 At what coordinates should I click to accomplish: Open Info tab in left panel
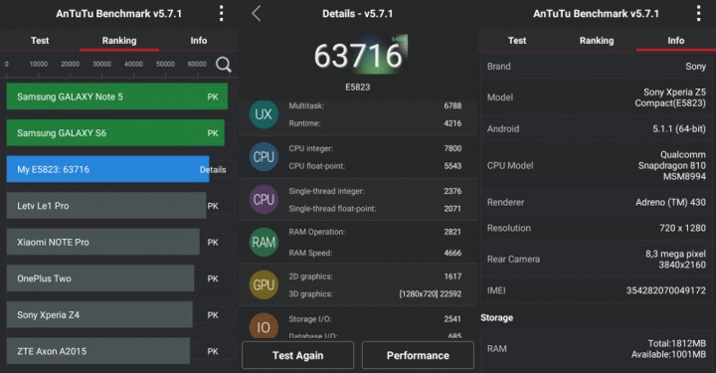click(199, 41)
